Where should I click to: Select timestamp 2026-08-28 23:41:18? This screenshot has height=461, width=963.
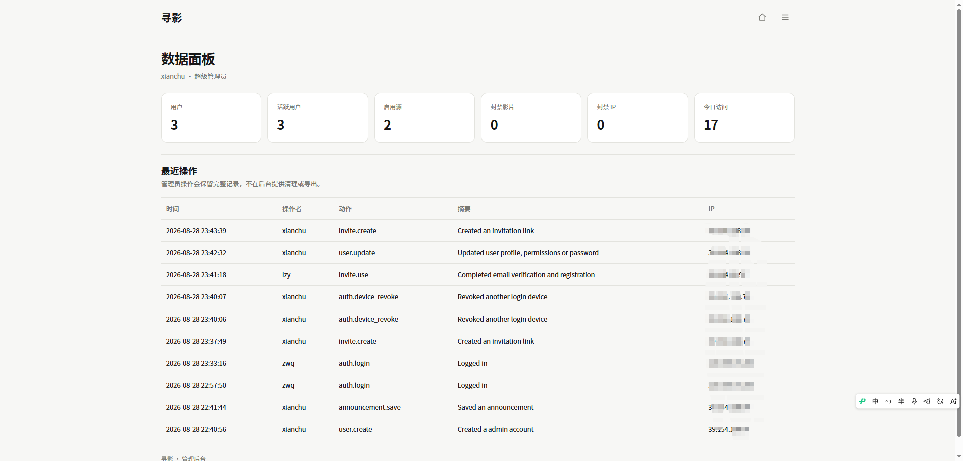coord(196,275)
